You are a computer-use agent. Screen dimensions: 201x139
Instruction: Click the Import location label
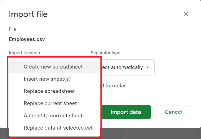pyautogui.click(x=24, y=53)
